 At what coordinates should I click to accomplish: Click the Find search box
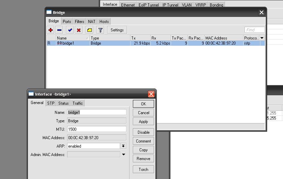pos(255,30)
